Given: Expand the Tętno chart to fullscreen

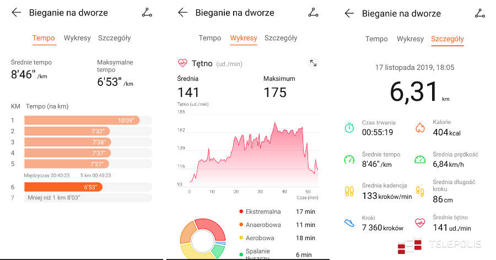Looking at the screenshot, I should (x=313, y=63).
